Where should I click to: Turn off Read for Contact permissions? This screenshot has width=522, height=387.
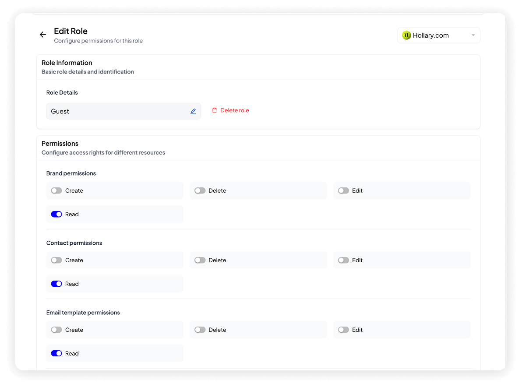pos(56,284)
